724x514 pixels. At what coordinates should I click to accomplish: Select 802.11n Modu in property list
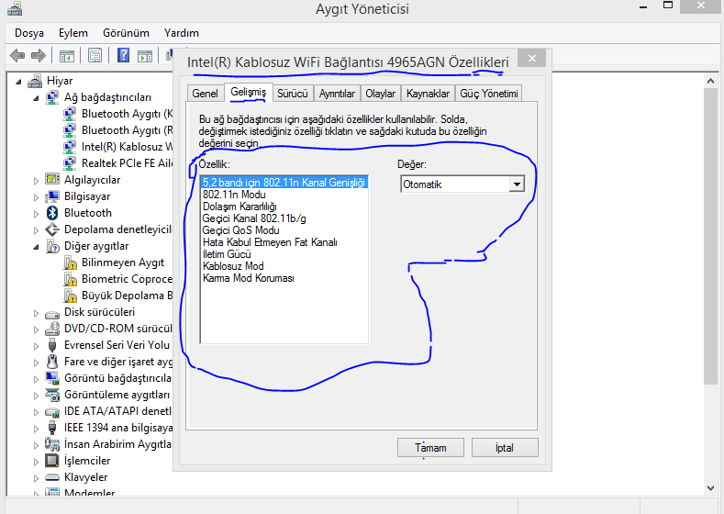tap(284, 195)
